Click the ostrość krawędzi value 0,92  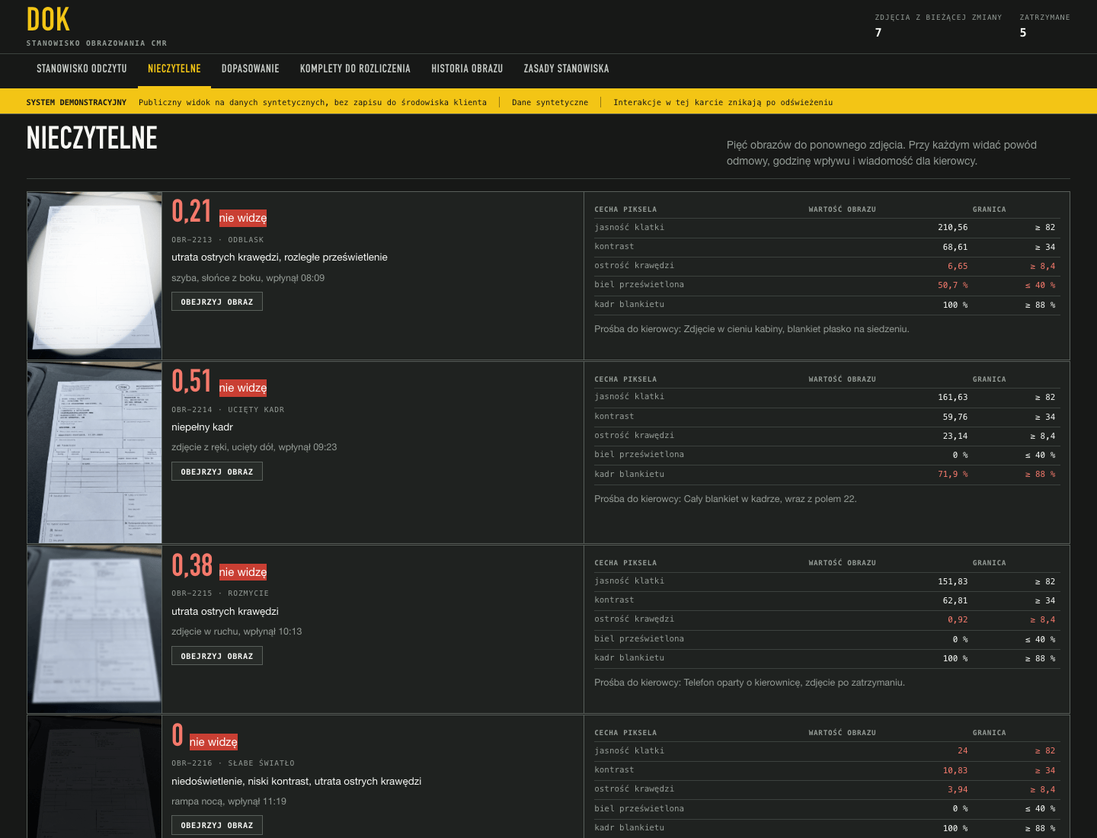coord(958,619)
